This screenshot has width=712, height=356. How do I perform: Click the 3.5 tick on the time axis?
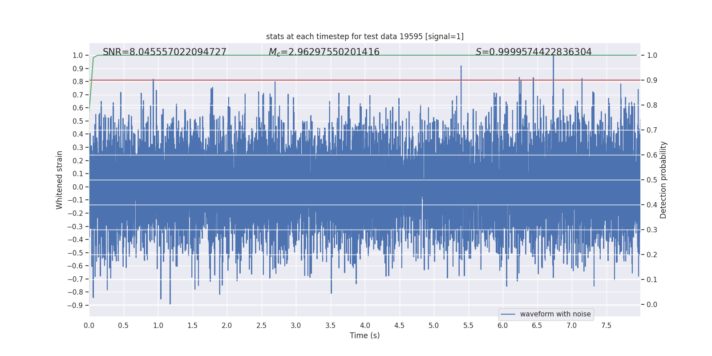coord(330,325)
